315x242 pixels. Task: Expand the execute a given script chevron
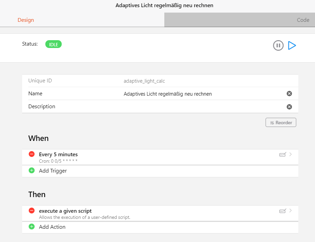(290, 211)
